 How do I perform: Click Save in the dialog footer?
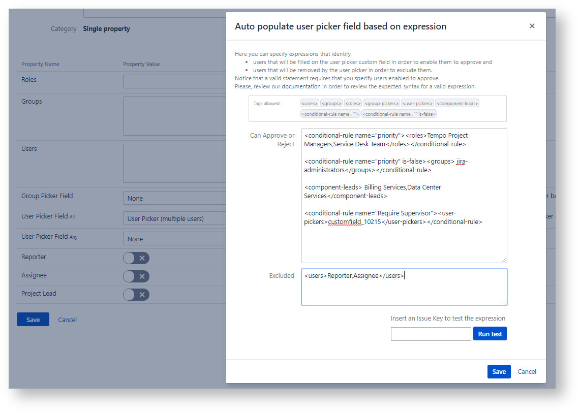coord(499,371)
